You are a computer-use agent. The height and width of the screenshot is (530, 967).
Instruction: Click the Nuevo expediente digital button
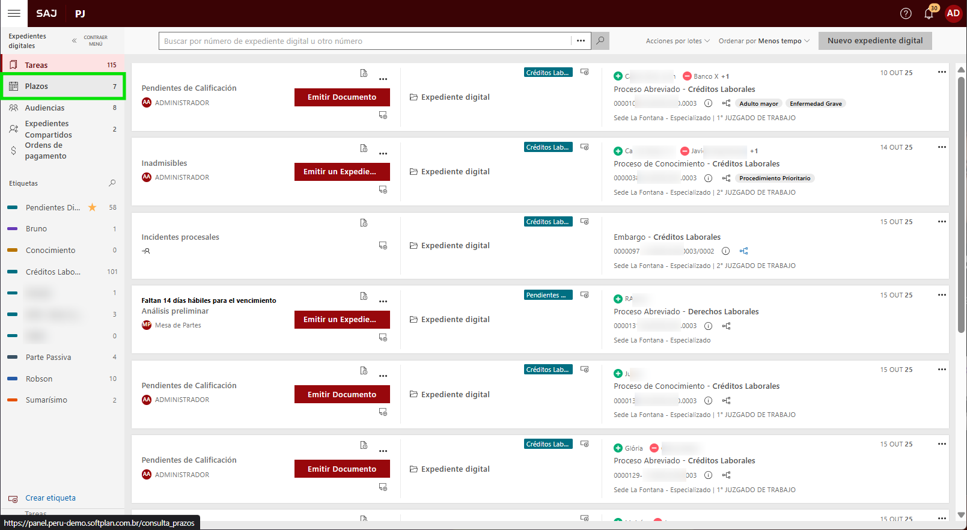tap(874, 41)
